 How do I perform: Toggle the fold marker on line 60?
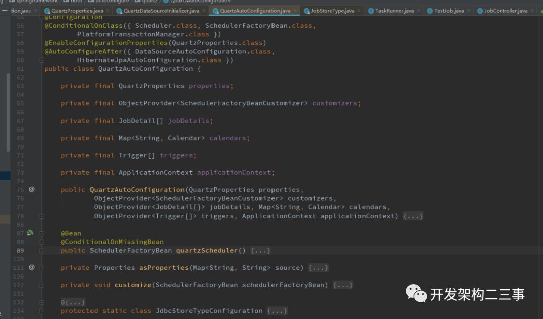(42, 60)
